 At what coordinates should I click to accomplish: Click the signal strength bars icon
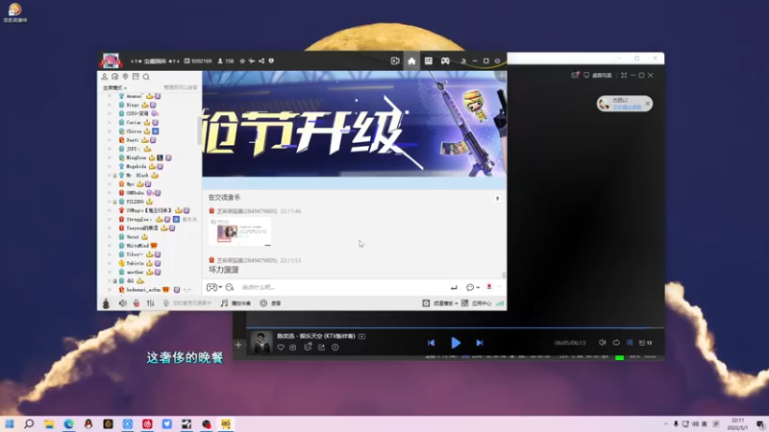pos(499,303)
